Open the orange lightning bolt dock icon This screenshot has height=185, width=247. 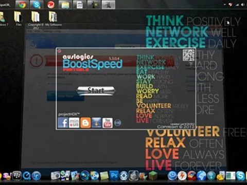[x=182, y=175]
